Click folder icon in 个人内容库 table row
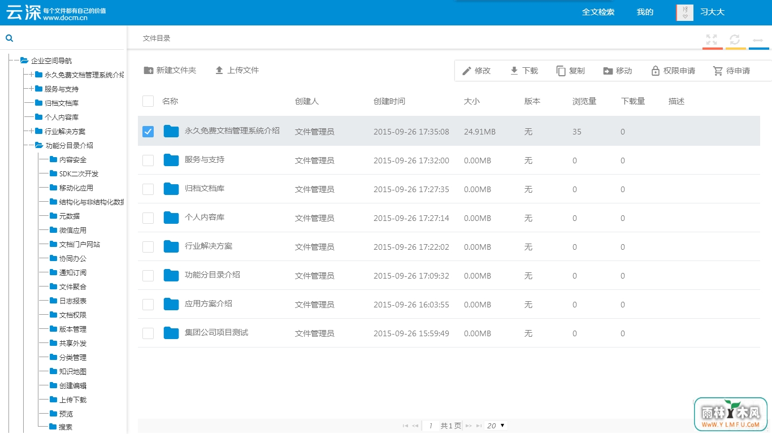The width and height of the screenshot is (772, 434). 171,218
